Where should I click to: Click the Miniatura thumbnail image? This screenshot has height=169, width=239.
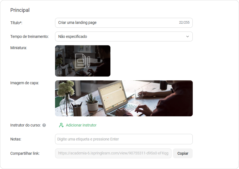83,61
